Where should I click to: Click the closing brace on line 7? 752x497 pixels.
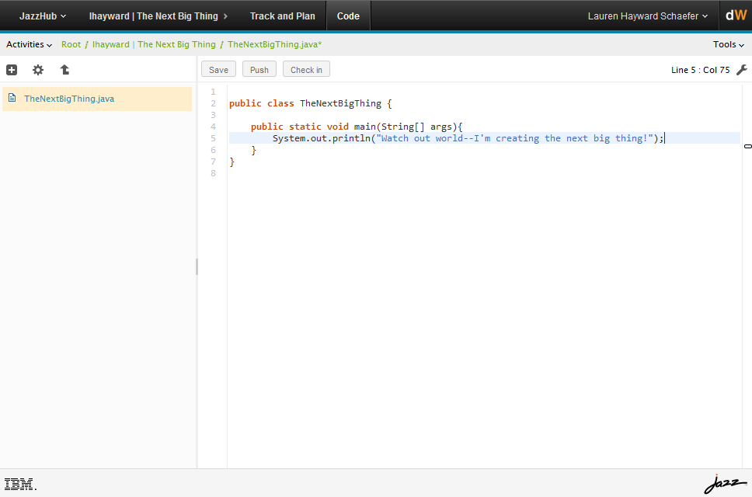tap(232, 162)
